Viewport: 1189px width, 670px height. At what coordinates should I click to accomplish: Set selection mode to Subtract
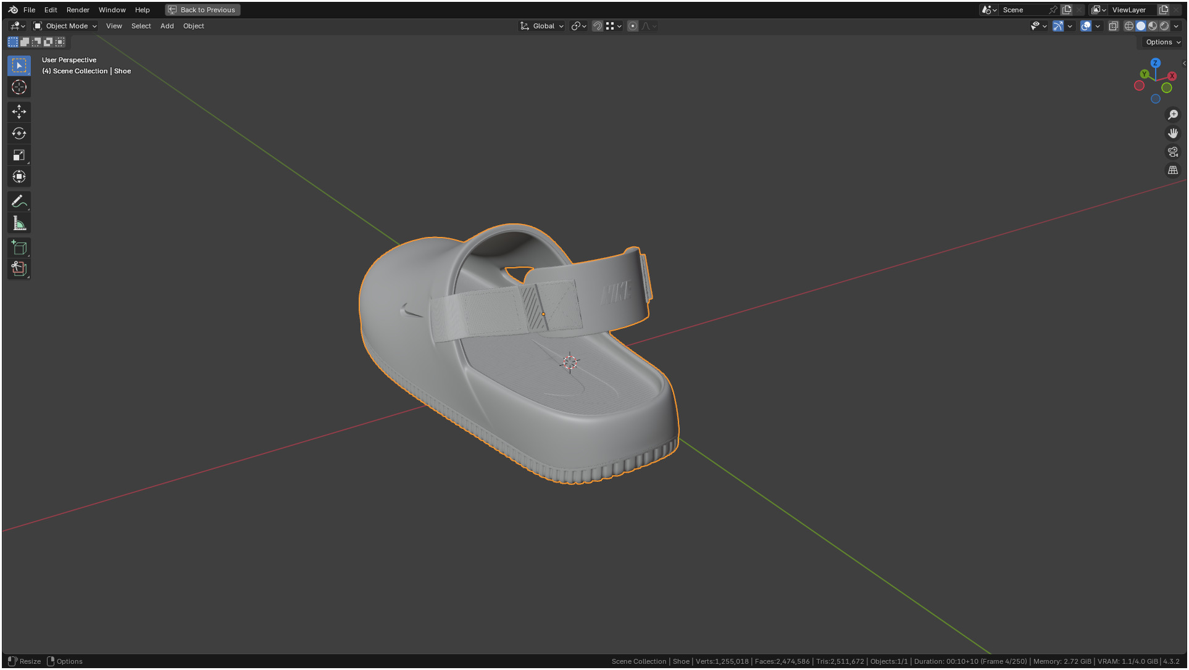[x=36, y=42]
